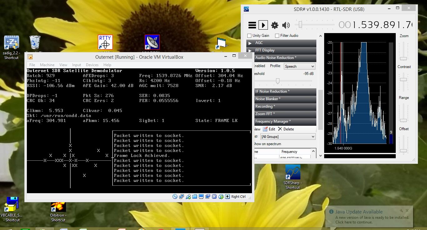
Task: Open the noise reduction Profile dropdown
Action: 299,66
